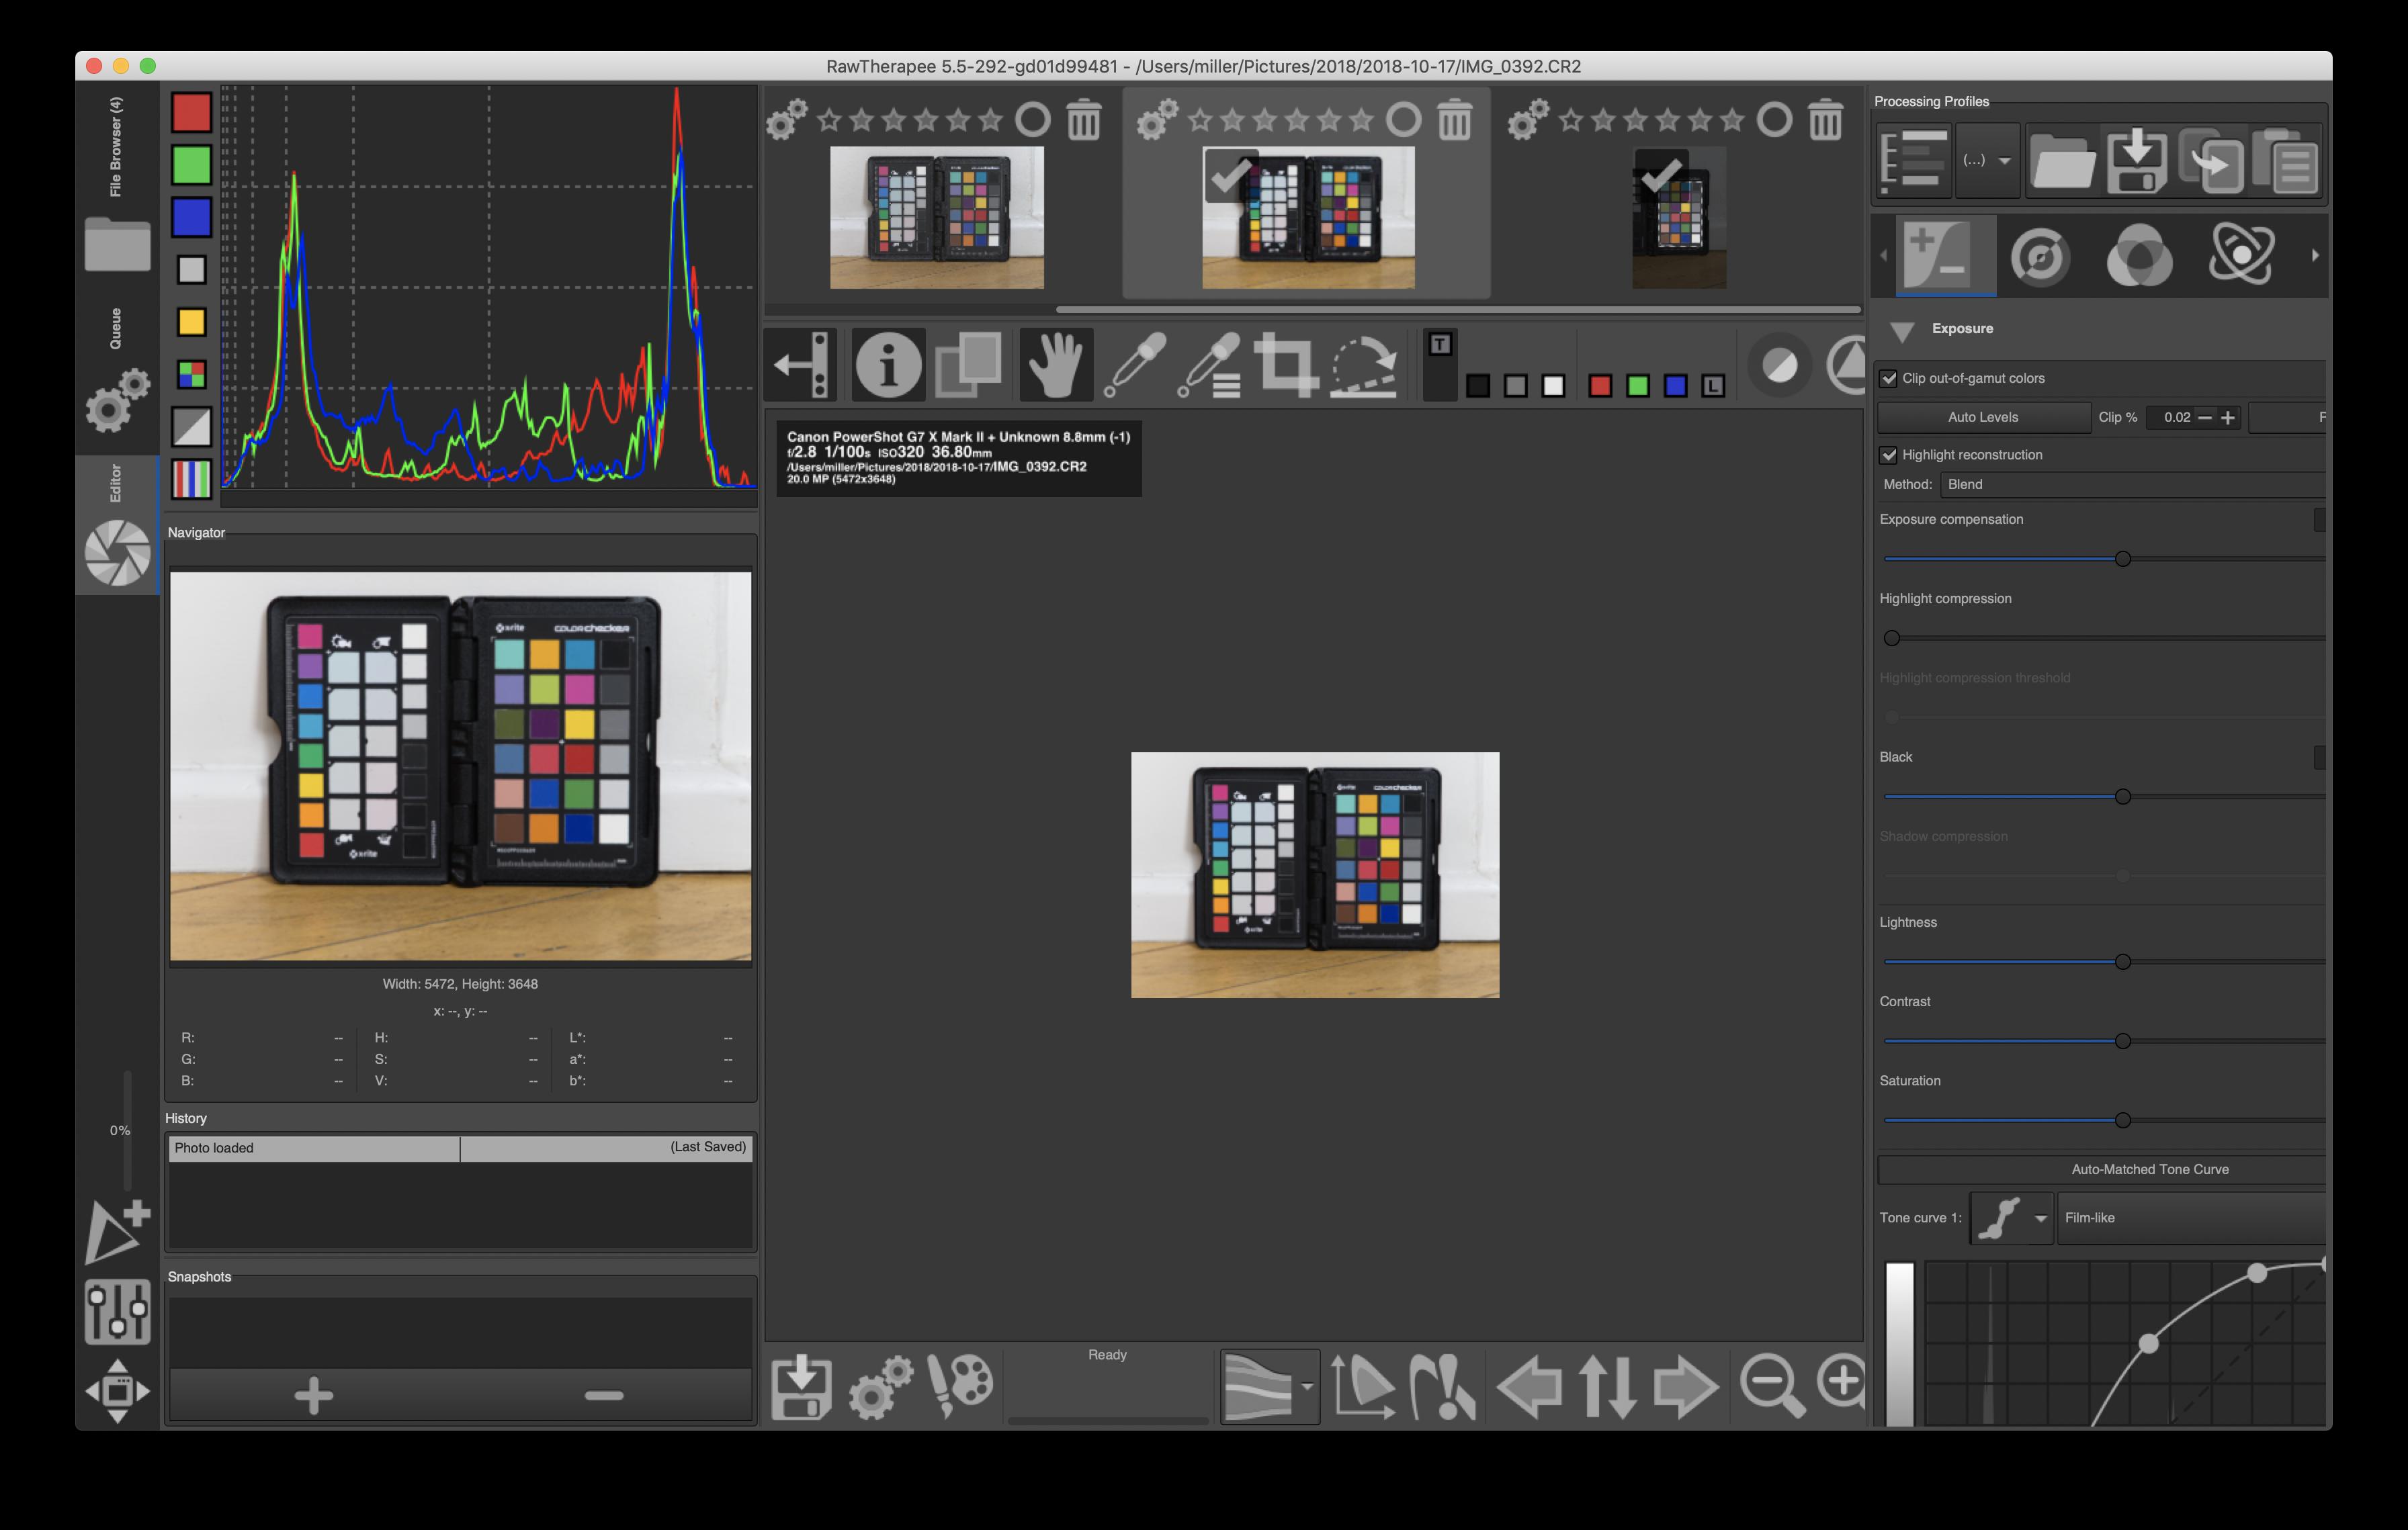Viewport: 2408px width, 1530px height.
Task: Select the Crop tool in toolbar
Action: pyautogui.click(x=1286, y=365)
